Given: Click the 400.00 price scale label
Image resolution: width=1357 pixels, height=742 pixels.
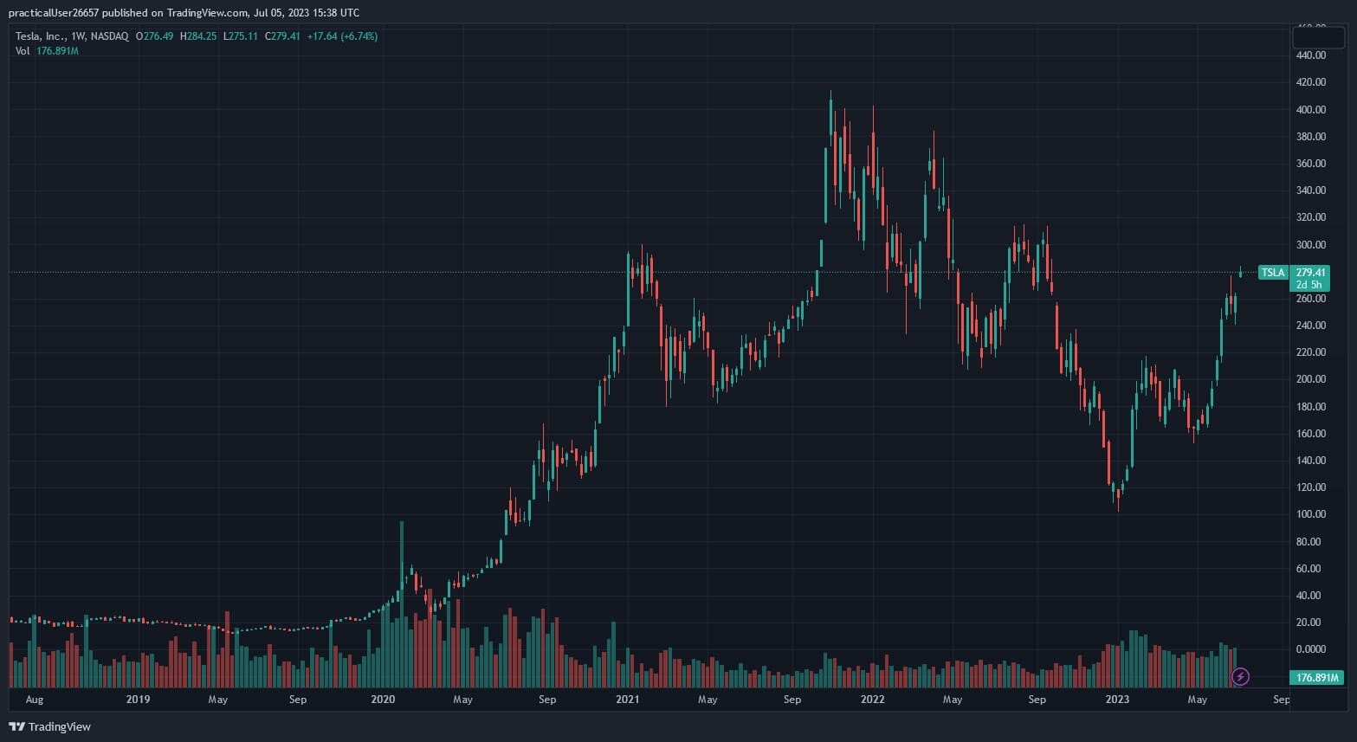Looking at the screenshot, I should coord(1310,109).
